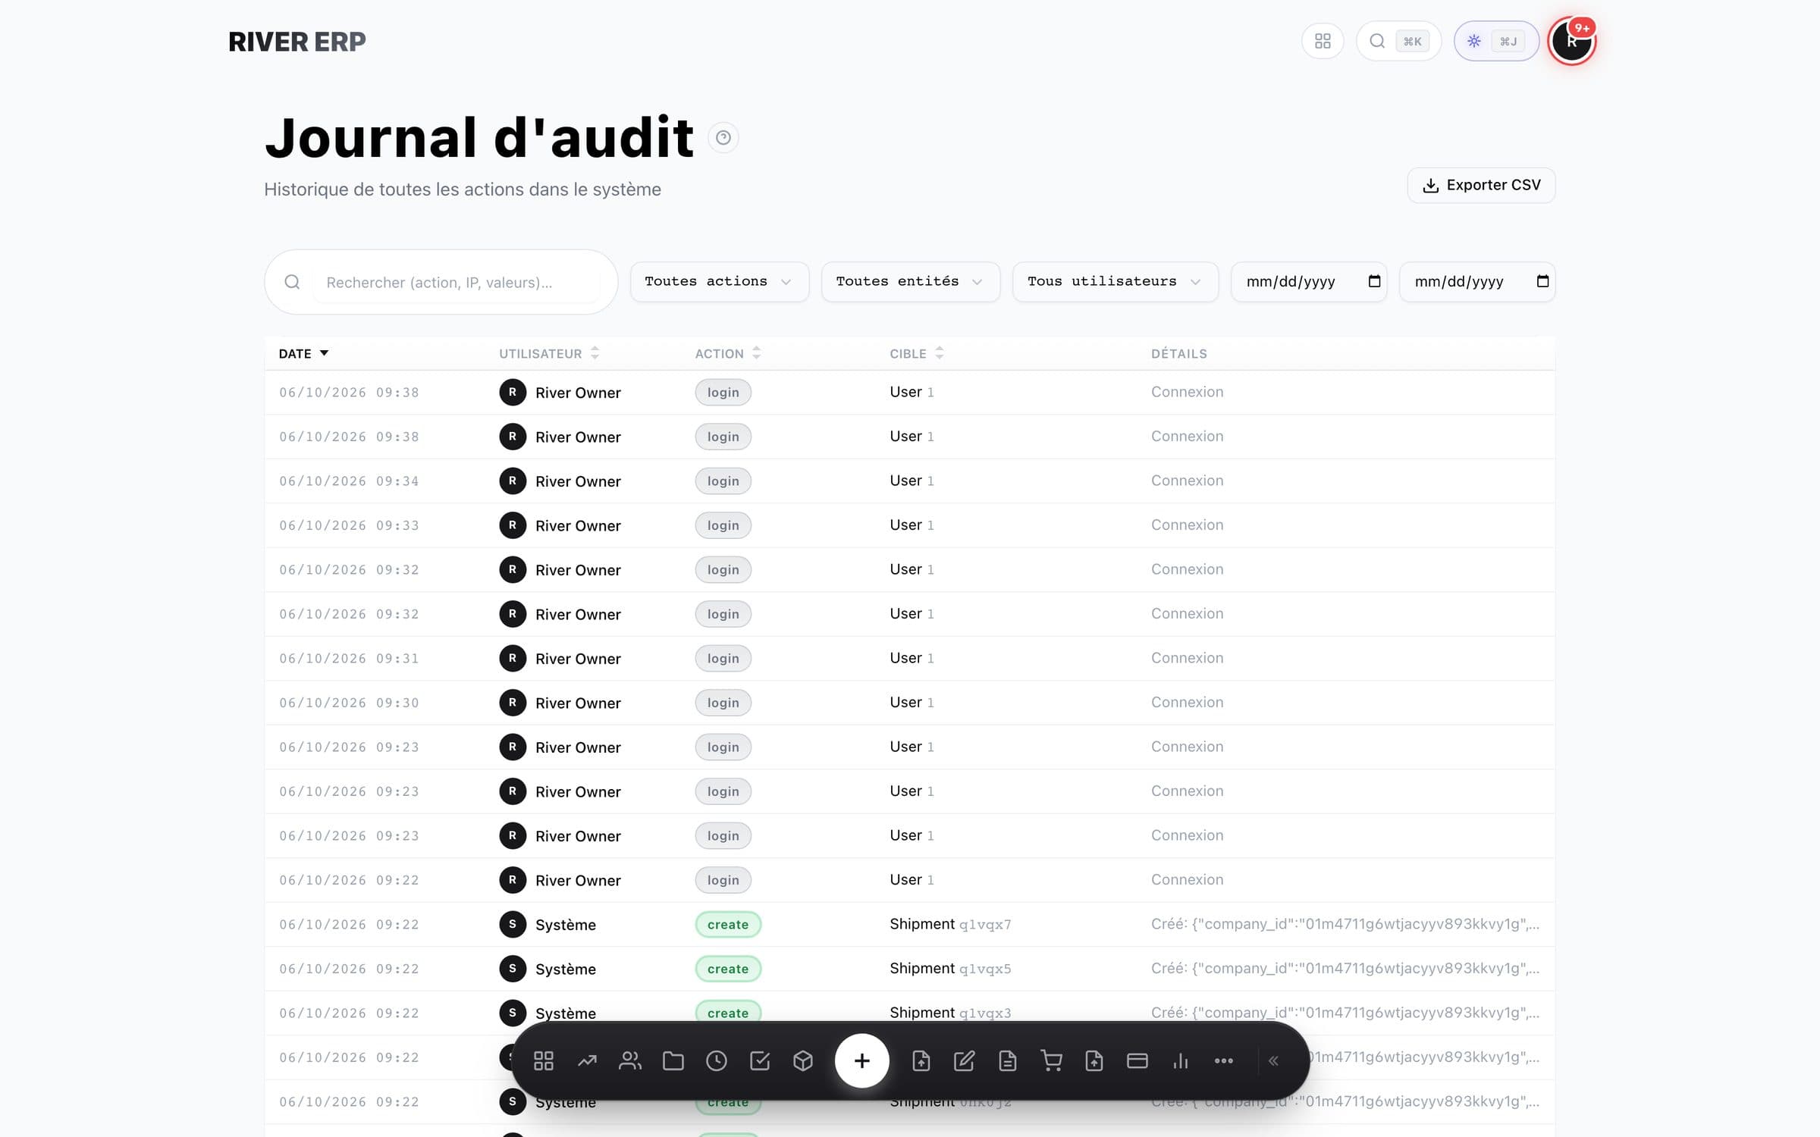
Task: Sort by the ACTION column header
Action: coord(727,353)
